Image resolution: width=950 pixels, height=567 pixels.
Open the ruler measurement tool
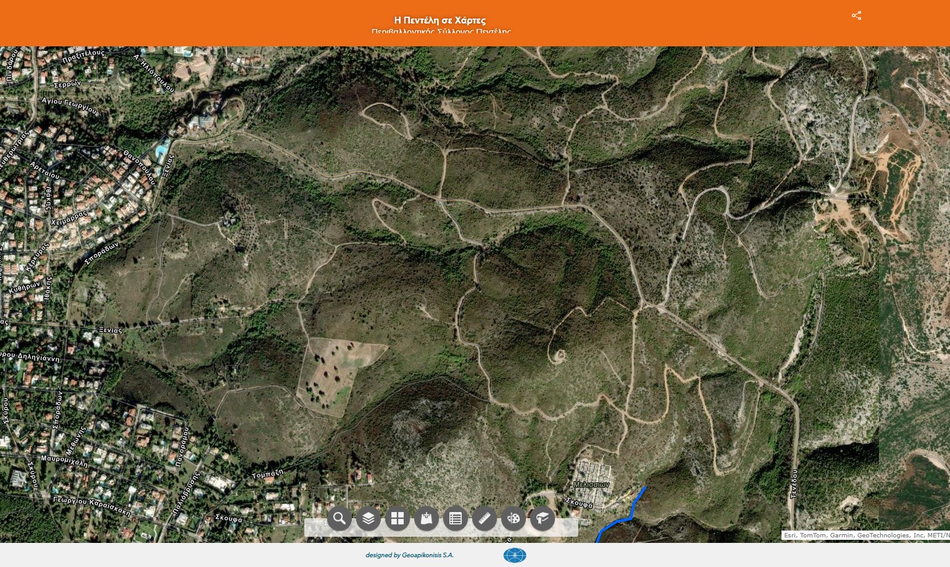485,518
